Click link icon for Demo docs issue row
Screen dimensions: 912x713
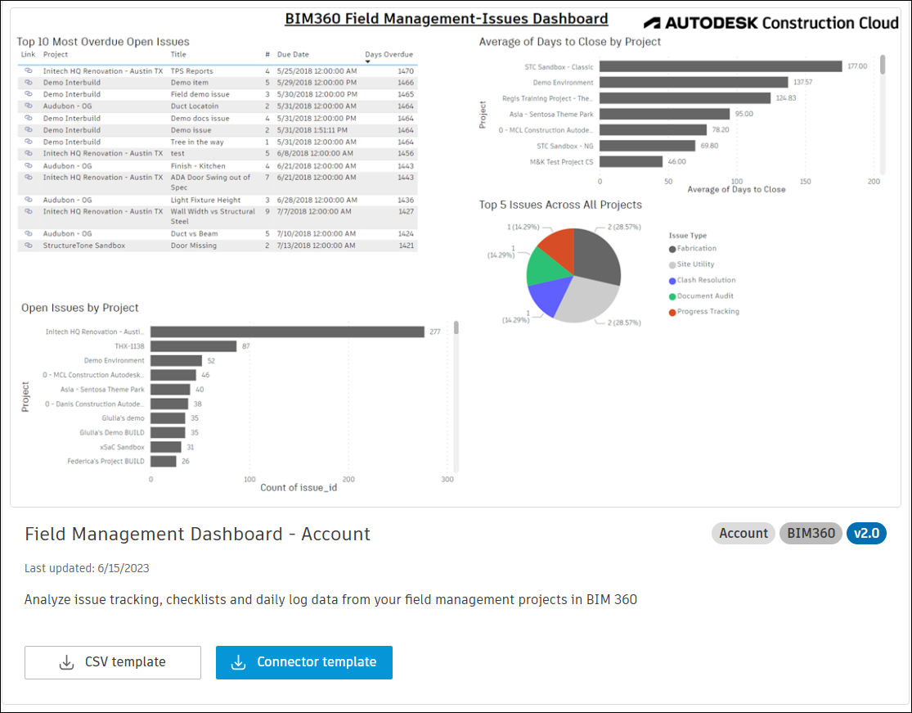28,118
